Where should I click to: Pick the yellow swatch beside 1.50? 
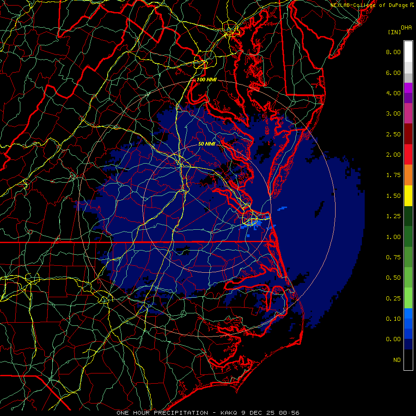[408, 196]
